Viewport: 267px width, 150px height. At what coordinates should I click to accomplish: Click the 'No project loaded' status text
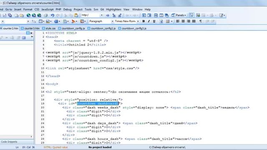click(x=100, y=147)
